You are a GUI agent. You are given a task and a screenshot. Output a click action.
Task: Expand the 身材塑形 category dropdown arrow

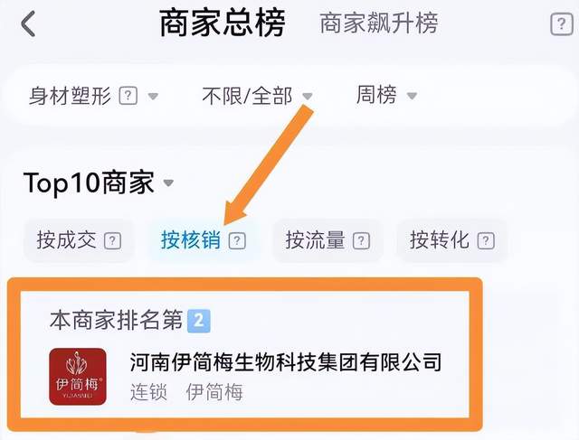(153, 97)
